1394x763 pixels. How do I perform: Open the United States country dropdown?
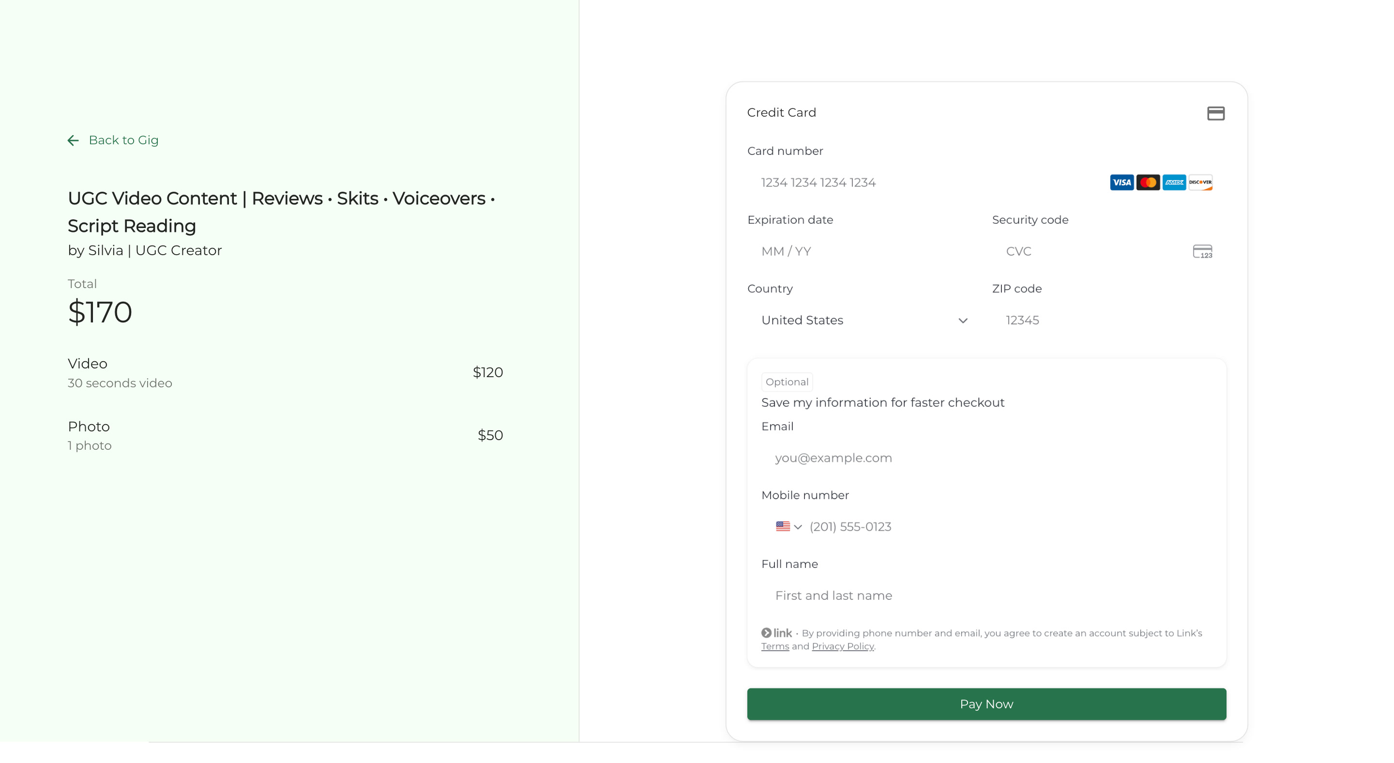point(863,320)
